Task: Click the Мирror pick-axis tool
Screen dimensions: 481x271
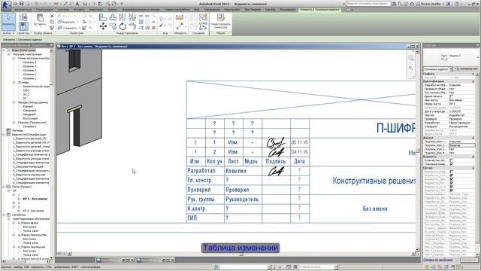Action: (x=123, y=17)
